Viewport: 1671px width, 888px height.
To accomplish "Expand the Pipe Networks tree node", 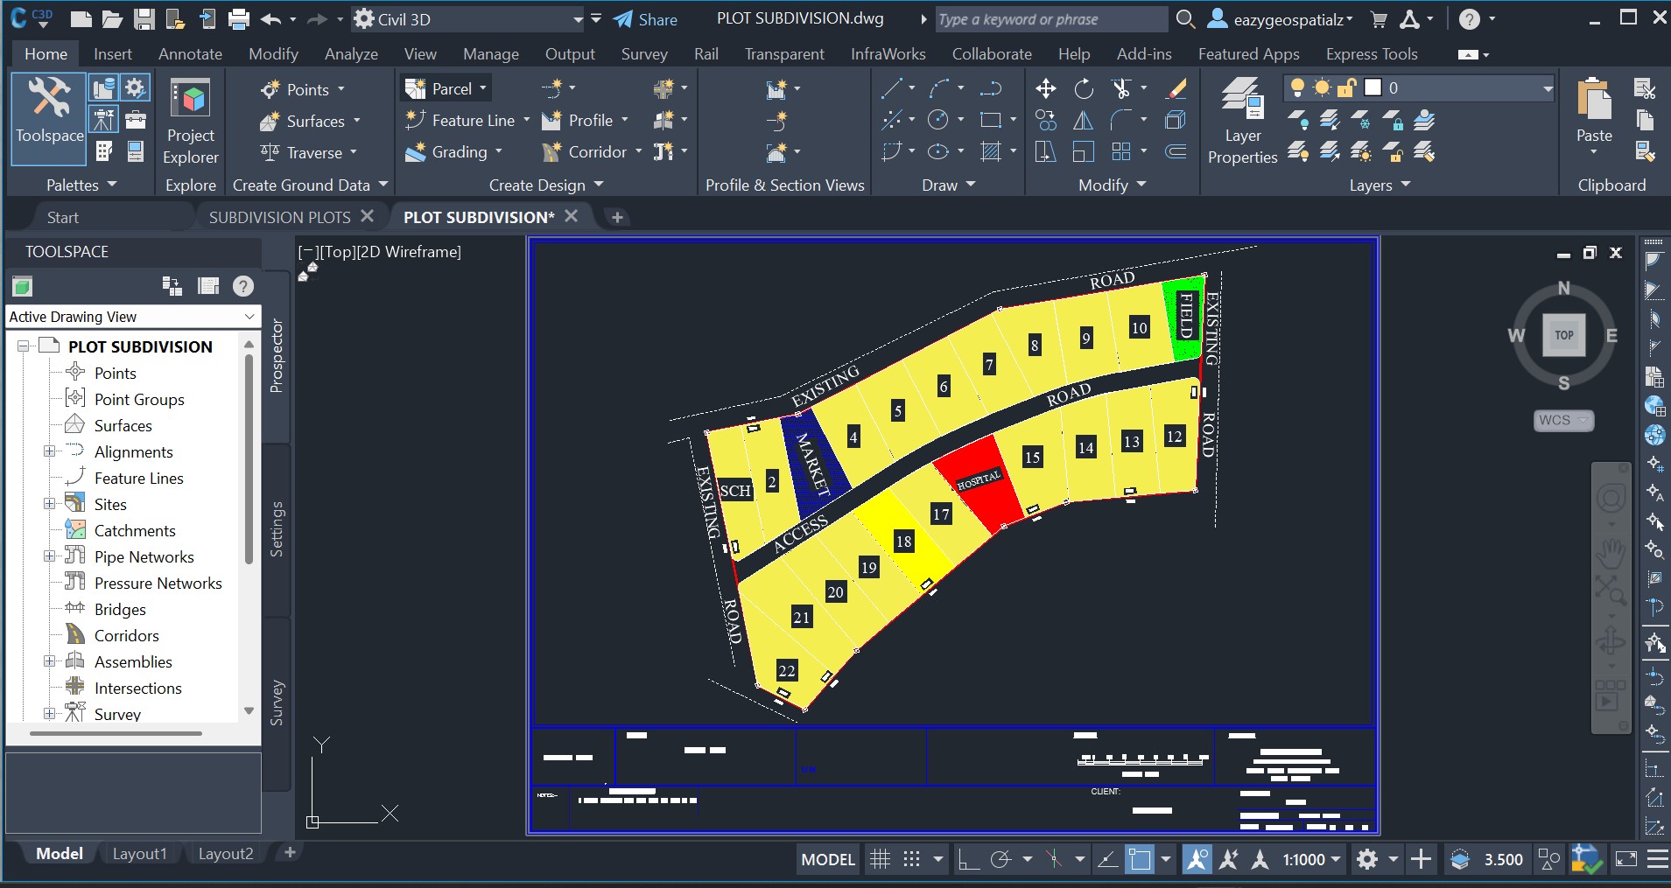I will [50, 556].
